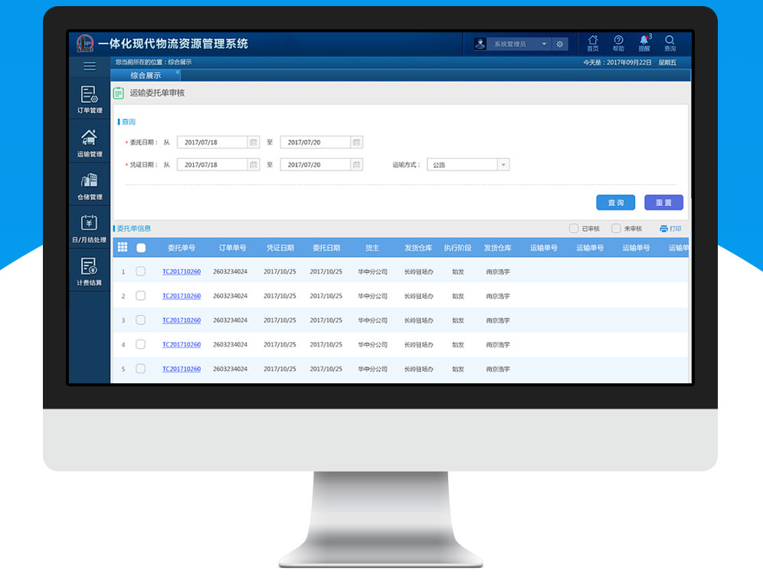Open settings gear next to 系统管理员
This screenshot has width=763, height=575.
pyautogui.click(x=559, y=44)
